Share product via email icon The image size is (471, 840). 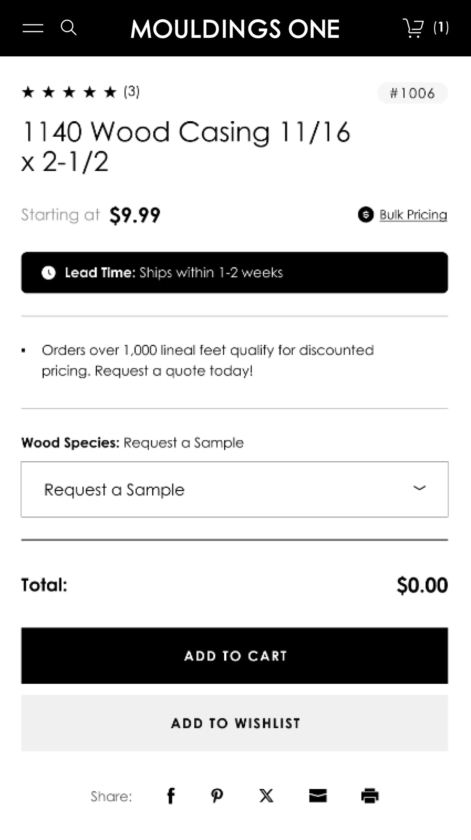[x=318, y=796]
